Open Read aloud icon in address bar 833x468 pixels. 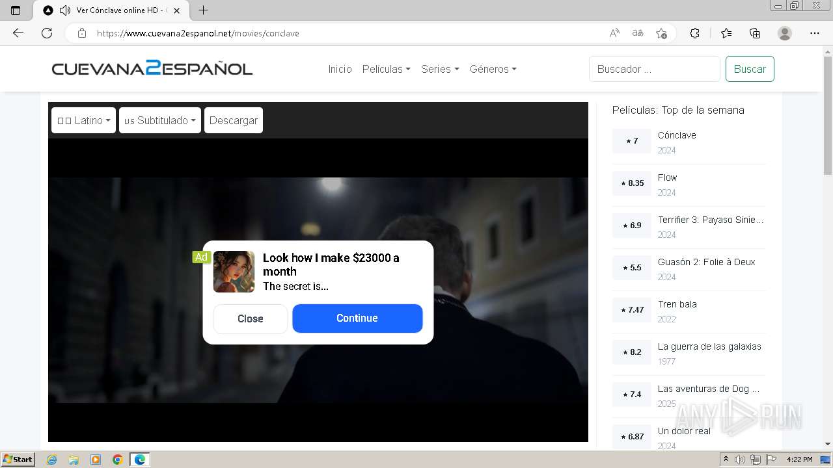tap(614, 33)
